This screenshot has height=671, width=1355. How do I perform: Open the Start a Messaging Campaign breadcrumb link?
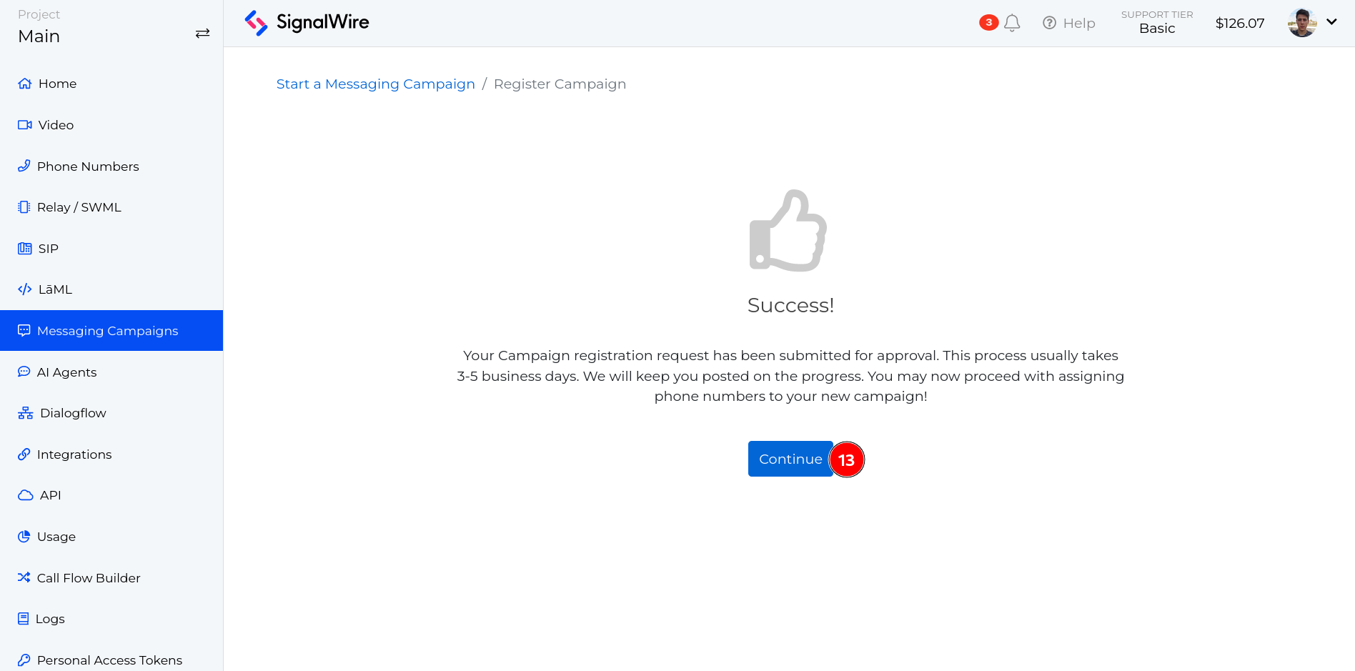[x=375, y=84]
